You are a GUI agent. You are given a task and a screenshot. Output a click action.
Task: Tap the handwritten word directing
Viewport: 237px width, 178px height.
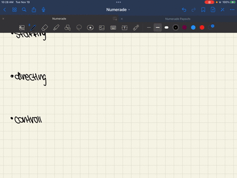click(x=31, y=78)
